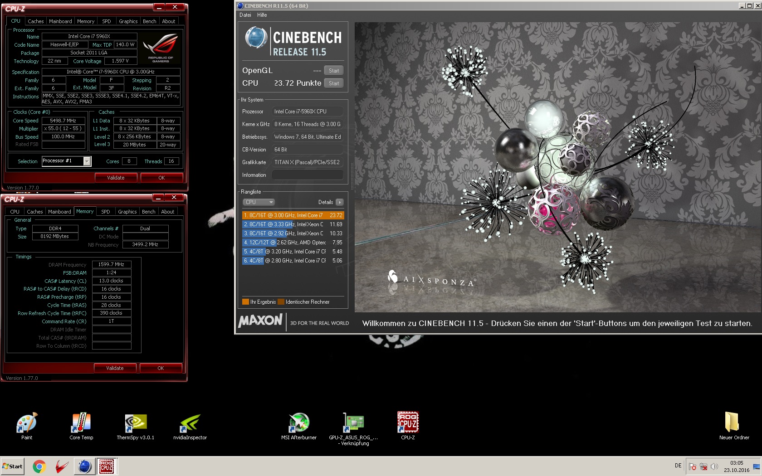Viewport: 762px width, 476px height.
Task: Select ranking entry 5 with score 5.48
Action: 293,252
